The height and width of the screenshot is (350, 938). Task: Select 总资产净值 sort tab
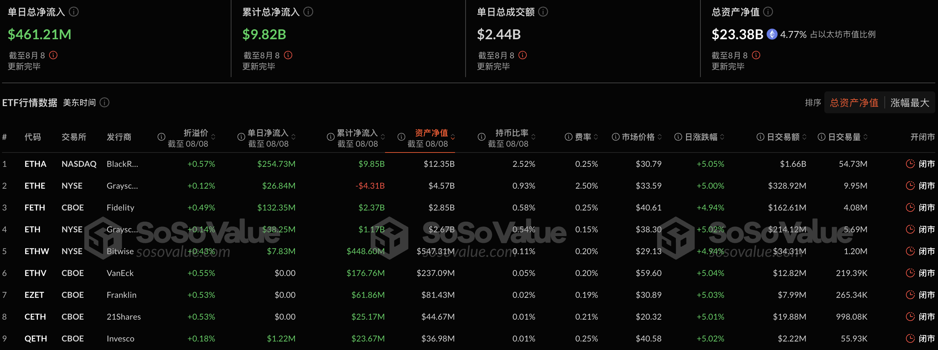pos(854,103)
